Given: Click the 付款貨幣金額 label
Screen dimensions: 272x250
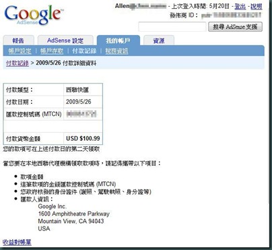Looking at the screenshot, I should click(x=23, y=139).
